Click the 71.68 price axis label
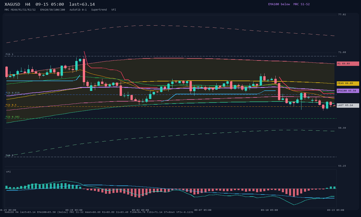361x217 pixels. click(x=342, y=52)
